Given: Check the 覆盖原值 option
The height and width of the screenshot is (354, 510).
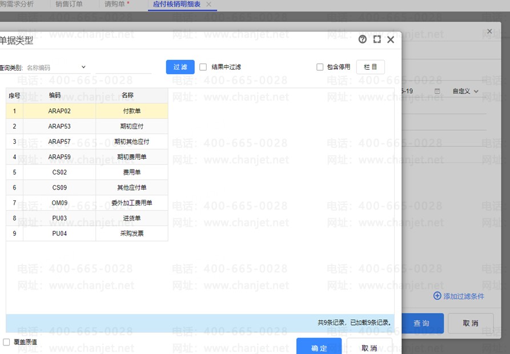Looking at the screenshot, I should pos(6,342).
